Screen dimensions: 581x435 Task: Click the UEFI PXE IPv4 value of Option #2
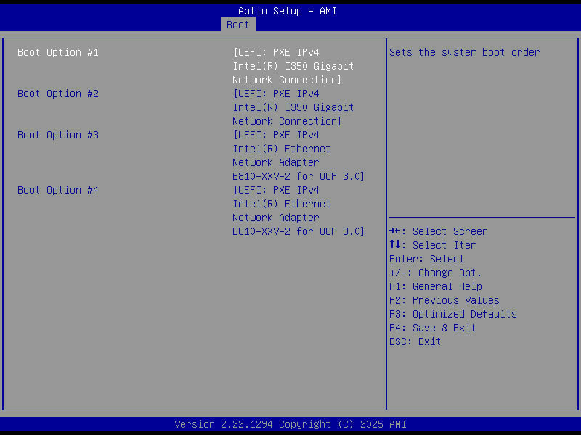pyautogui.click(x=276, y=94)
